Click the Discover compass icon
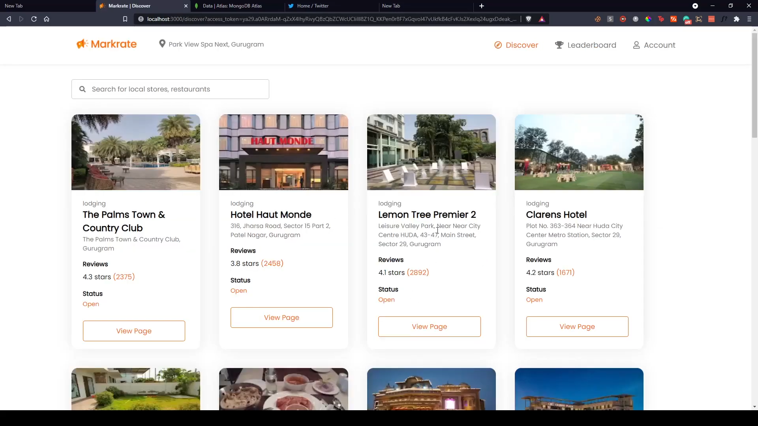 click(x=498, y=45)
